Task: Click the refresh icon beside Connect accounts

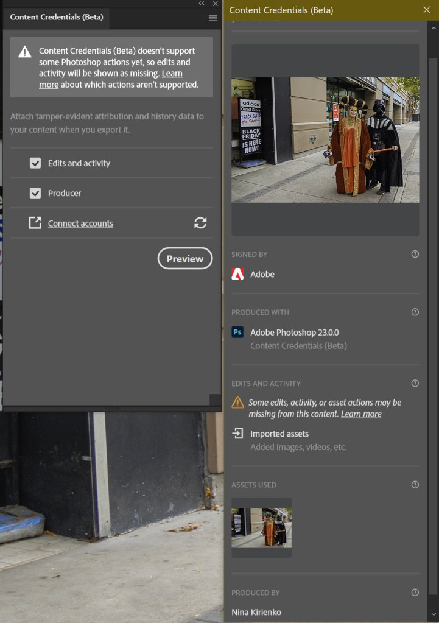Action: click(x=200, y=223)
